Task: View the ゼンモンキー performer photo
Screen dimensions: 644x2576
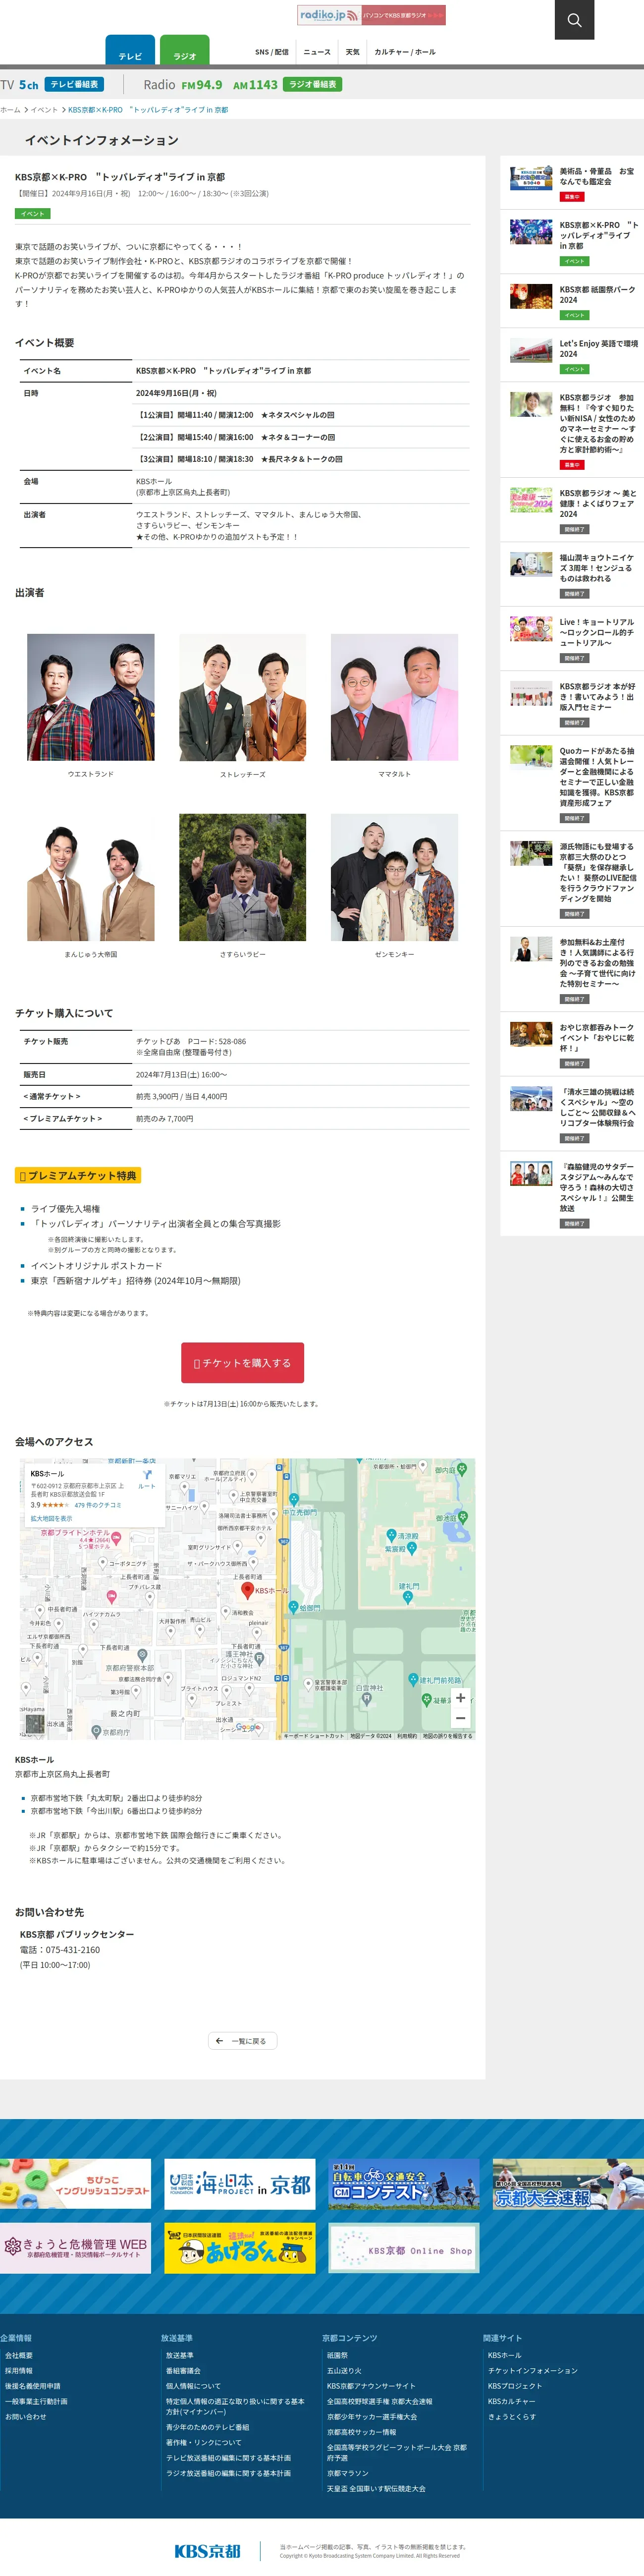Action: (x=395, y=877)
